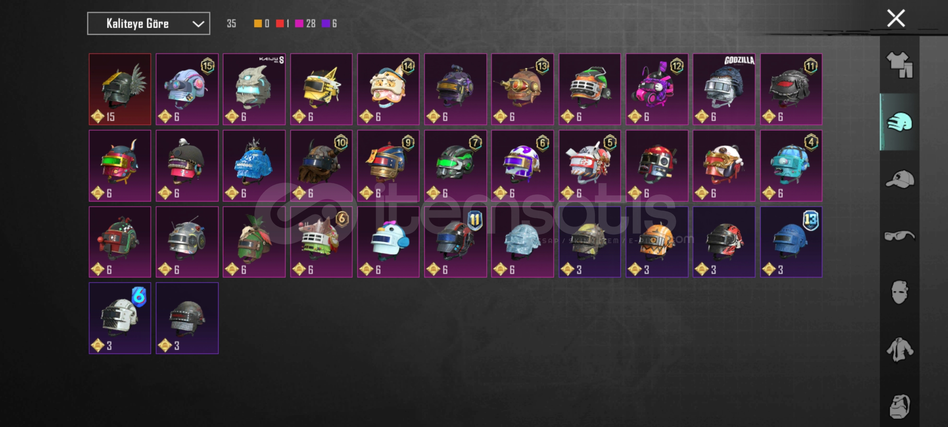The width and height of the screenshot is (948, 427).
Task: Open the jacket category icon
Action: pos(899,350)
